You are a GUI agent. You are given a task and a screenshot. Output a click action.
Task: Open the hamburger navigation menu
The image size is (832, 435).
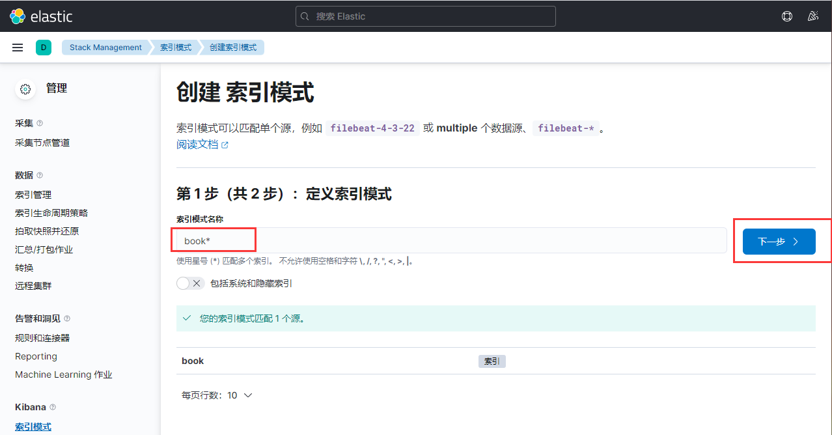18,47
